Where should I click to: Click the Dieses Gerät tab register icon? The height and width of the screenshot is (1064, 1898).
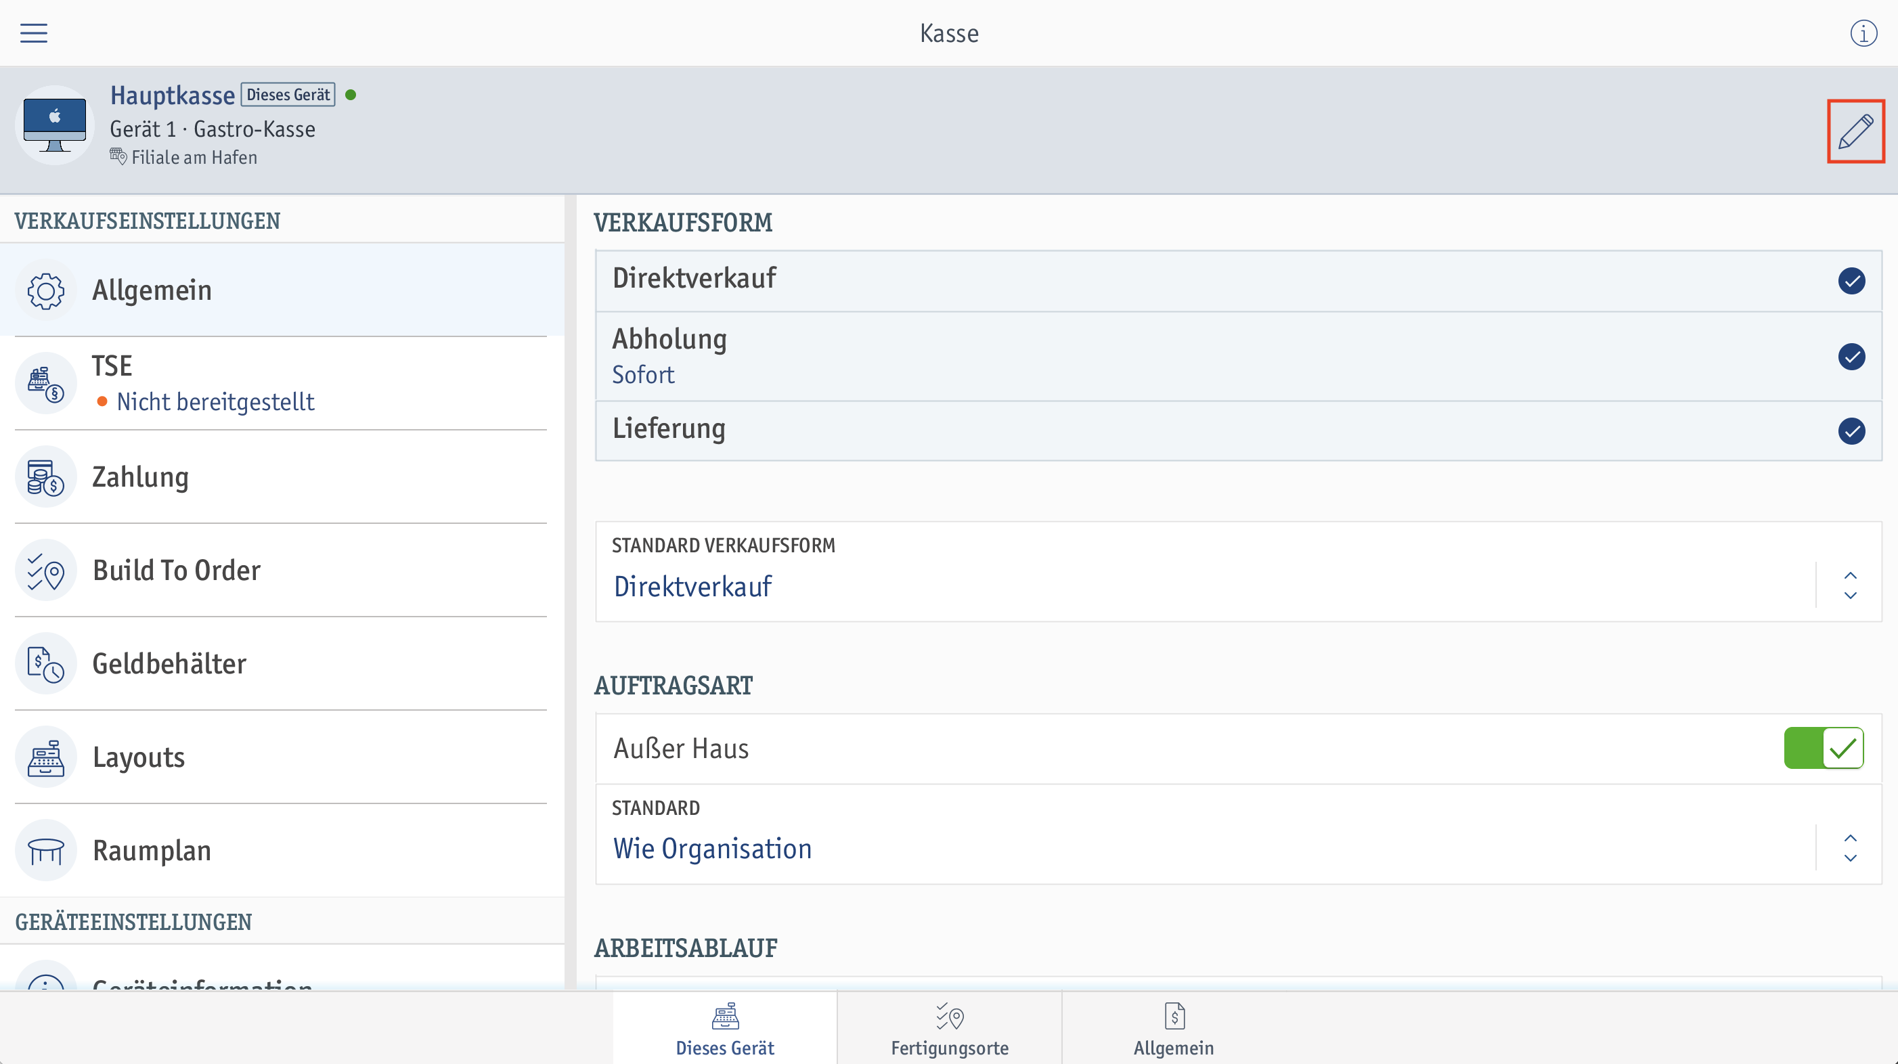[x=725, y=1015]
